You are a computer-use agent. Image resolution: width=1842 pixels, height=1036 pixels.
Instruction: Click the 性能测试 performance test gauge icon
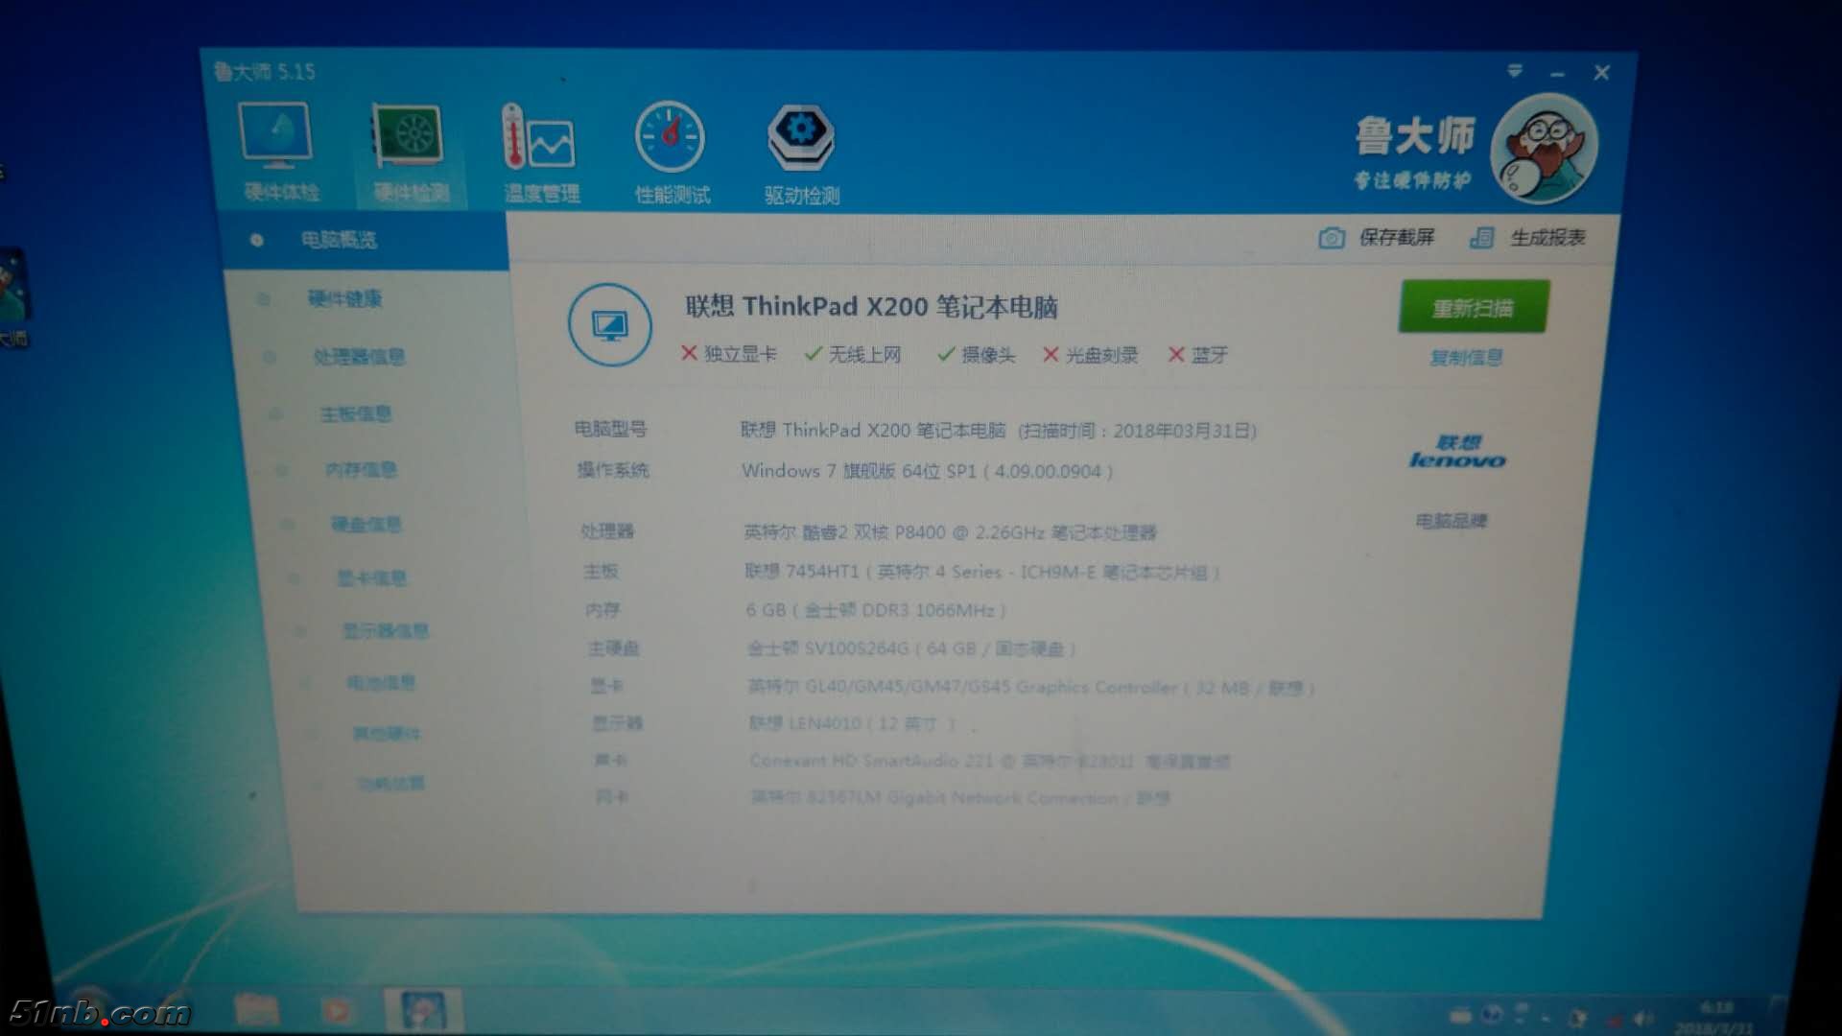671,138
